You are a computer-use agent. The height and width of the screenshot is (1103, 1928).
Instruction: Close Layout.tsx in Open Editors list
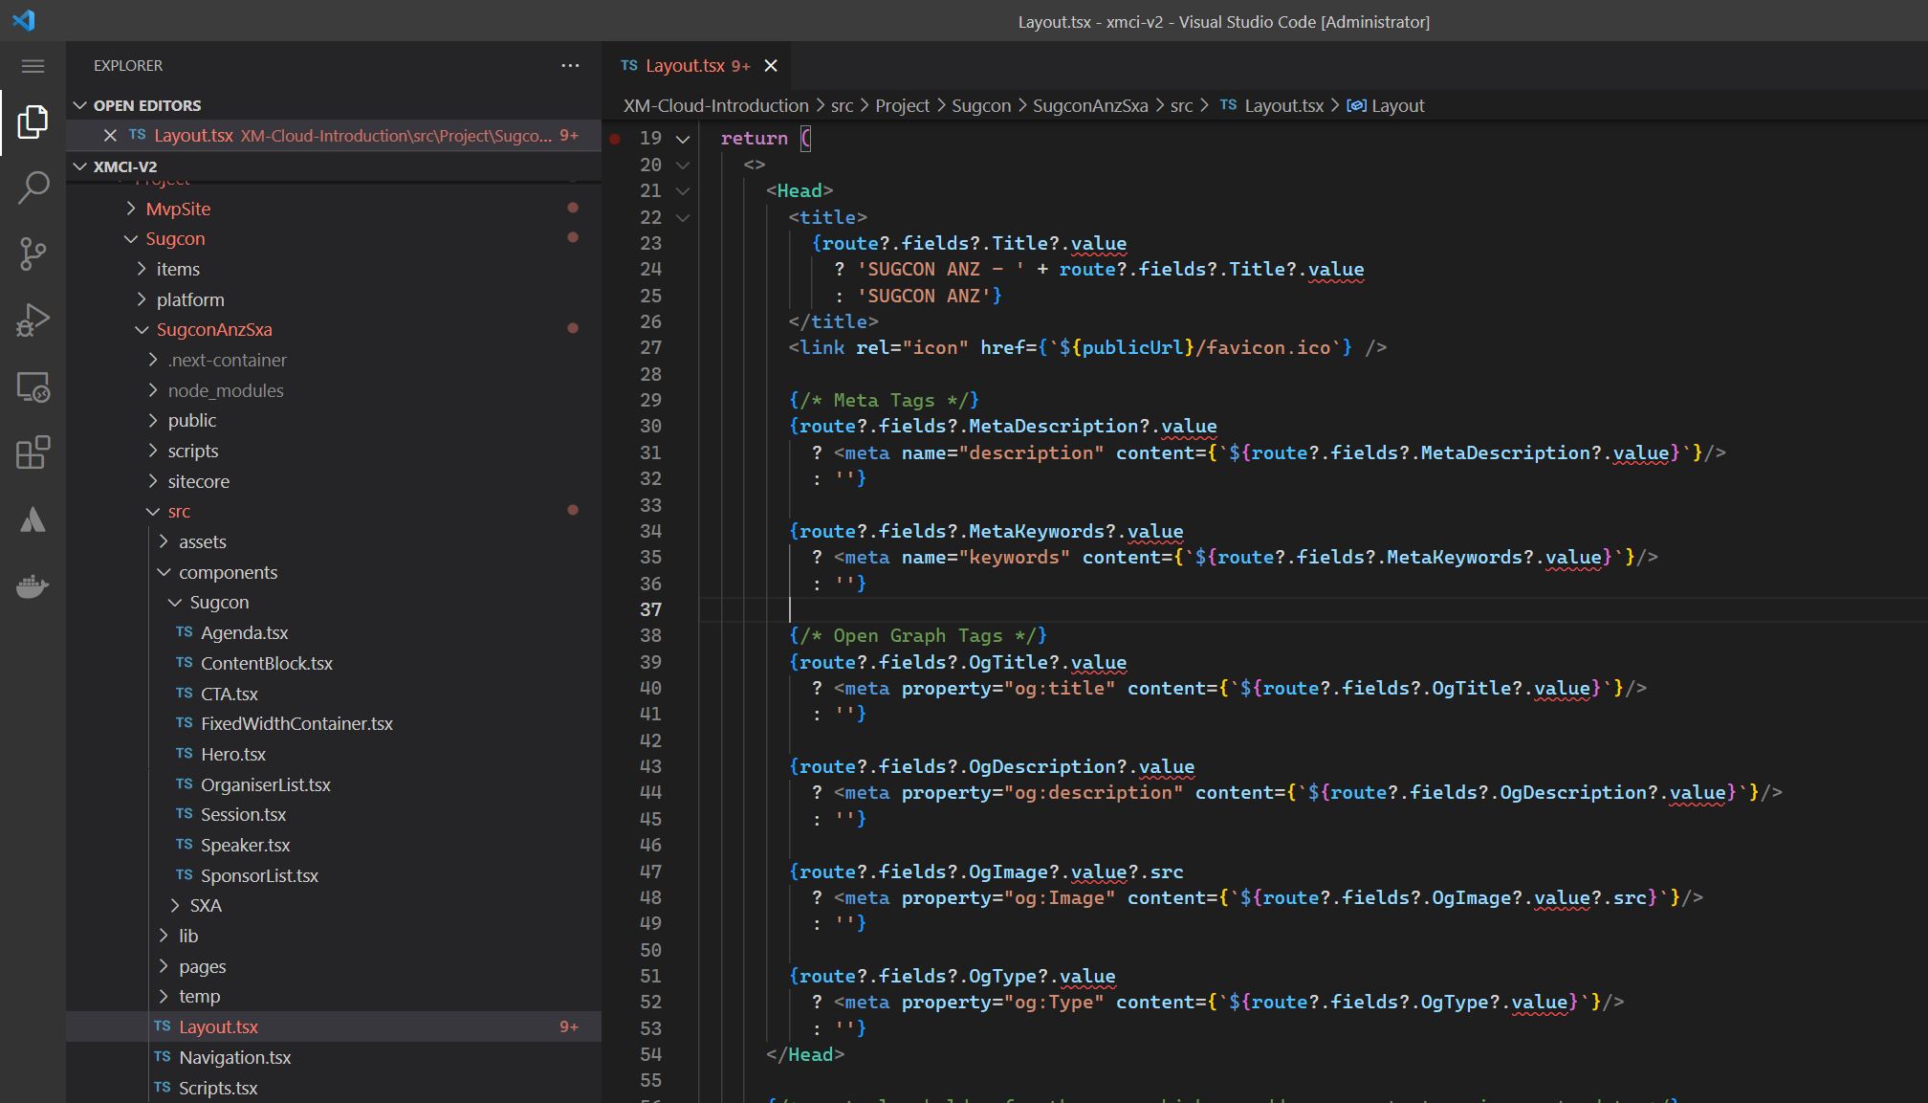pos(110,136)
